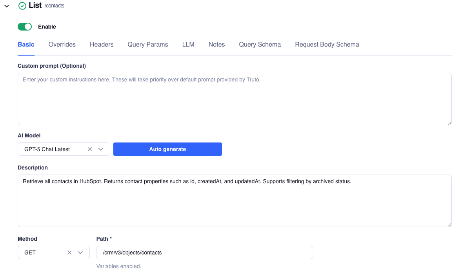This screenshot has height=274, width=460.
Task: Click the green check icon beside List
Action: (22, 6)
